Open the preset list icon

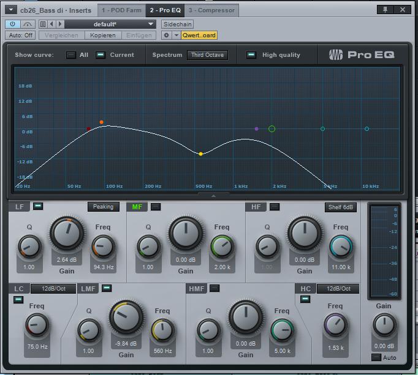[x=43, y=24]
